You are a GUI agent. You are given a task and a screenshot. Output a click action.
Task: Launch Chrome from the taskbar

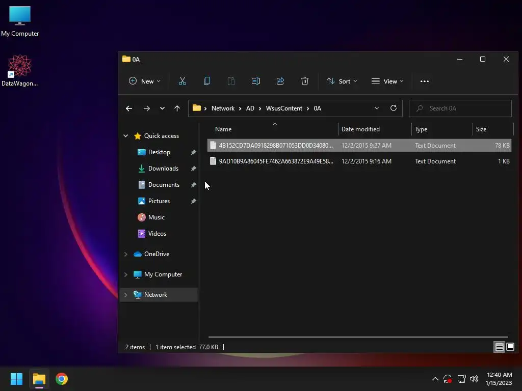pos(62,379)
